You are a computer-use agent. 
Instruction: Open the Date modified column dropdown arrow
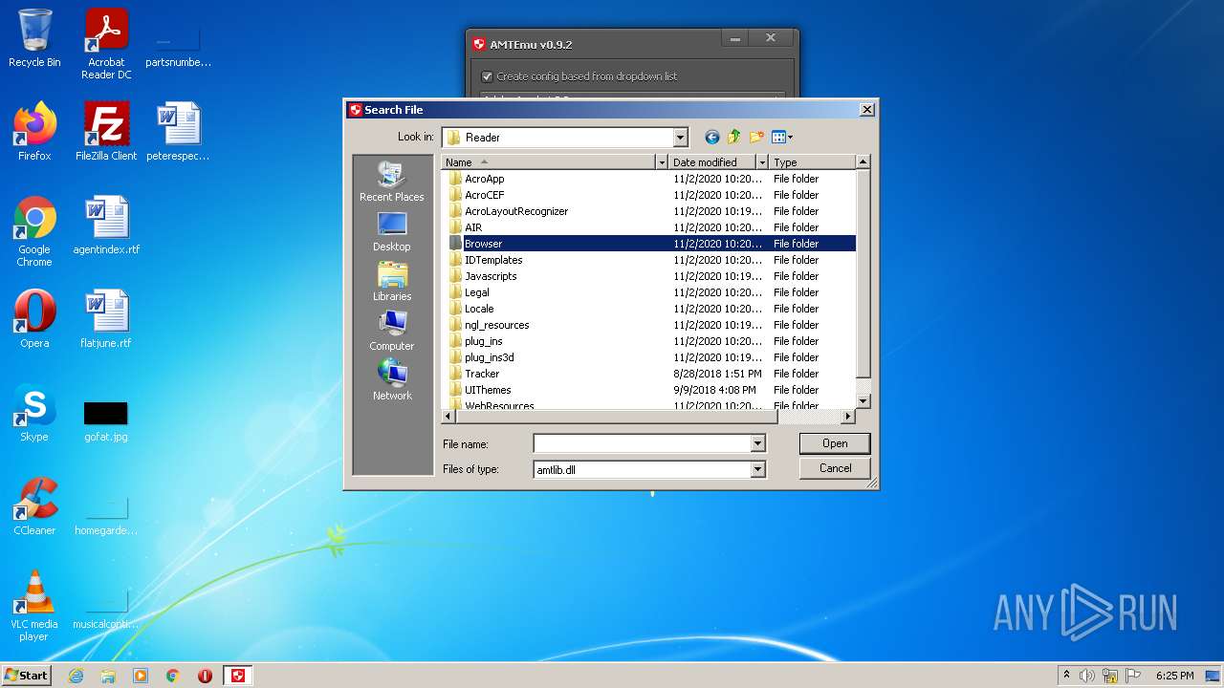point(762,162)
